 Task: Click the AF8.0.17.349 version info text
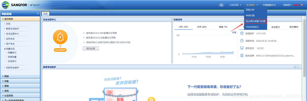[275, 56]
